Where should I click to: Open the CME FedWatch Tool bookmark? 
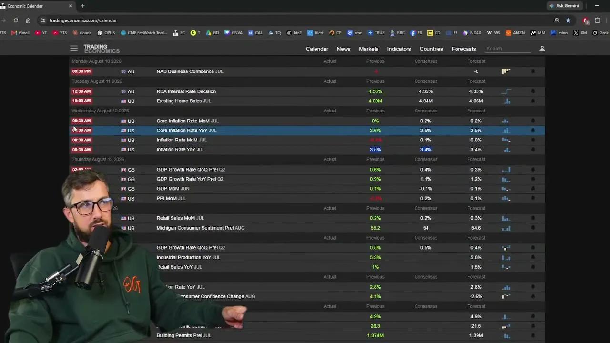click(144, 33)
